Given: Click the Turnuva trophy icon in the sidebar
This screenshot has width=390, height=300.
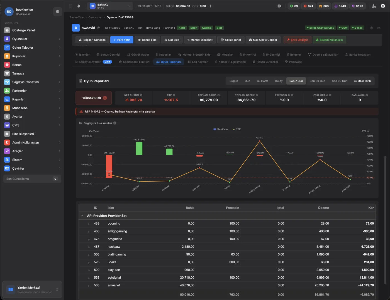Looking at the screenshot, I should click(x=7, y=73).
